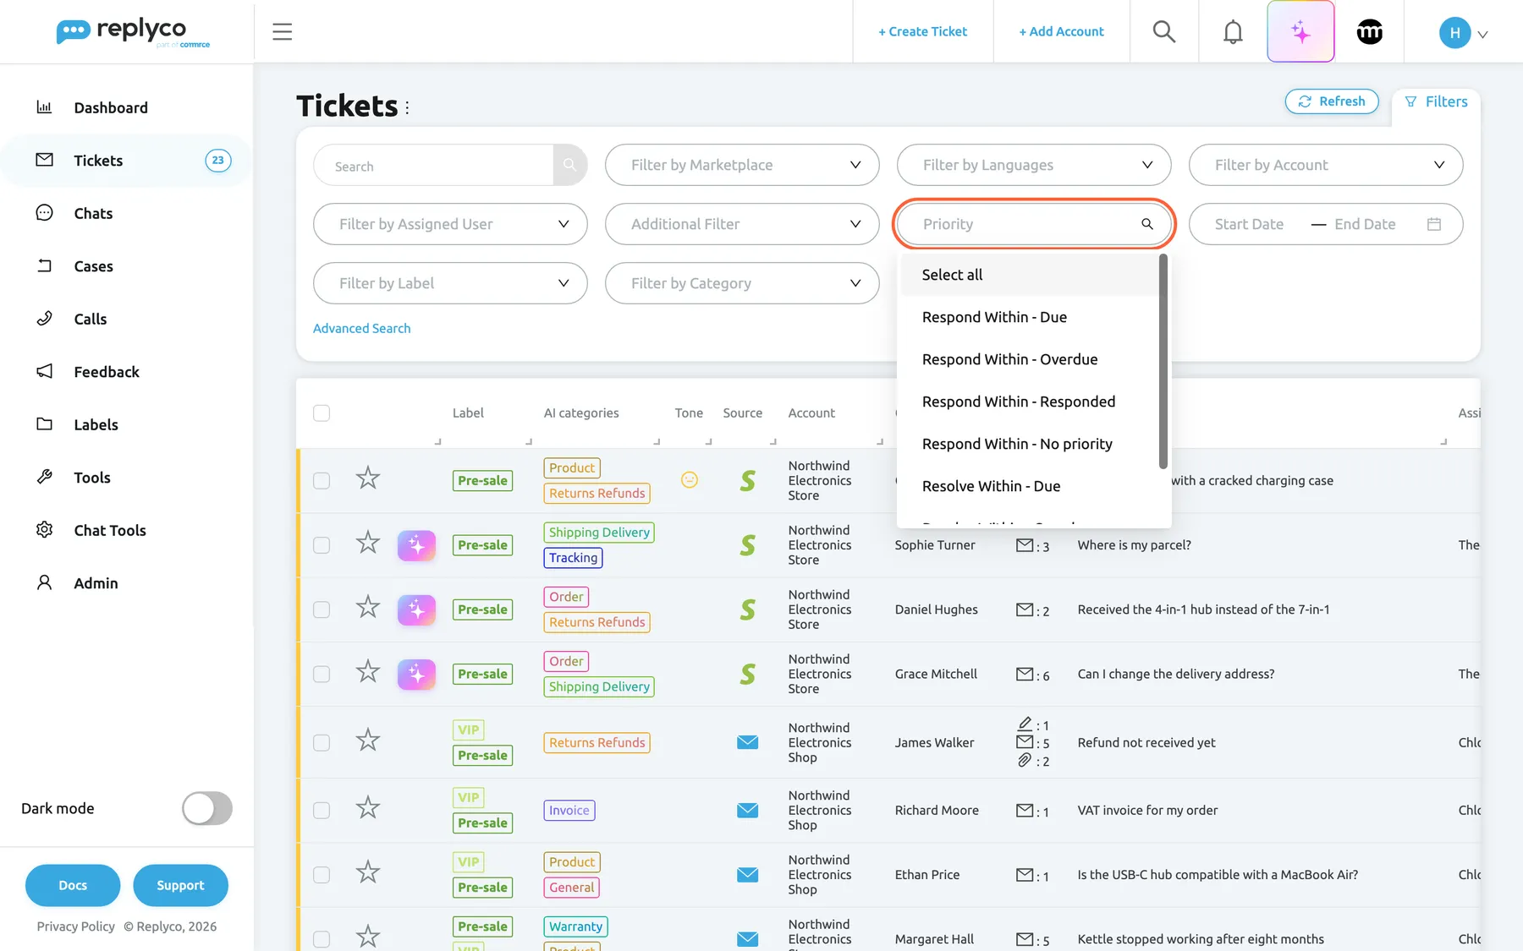Click AI sparkle badge on Grace Mitchell ticket
Image resolution: width=1523 pixels, height=951 pixels.
[416, 674]
